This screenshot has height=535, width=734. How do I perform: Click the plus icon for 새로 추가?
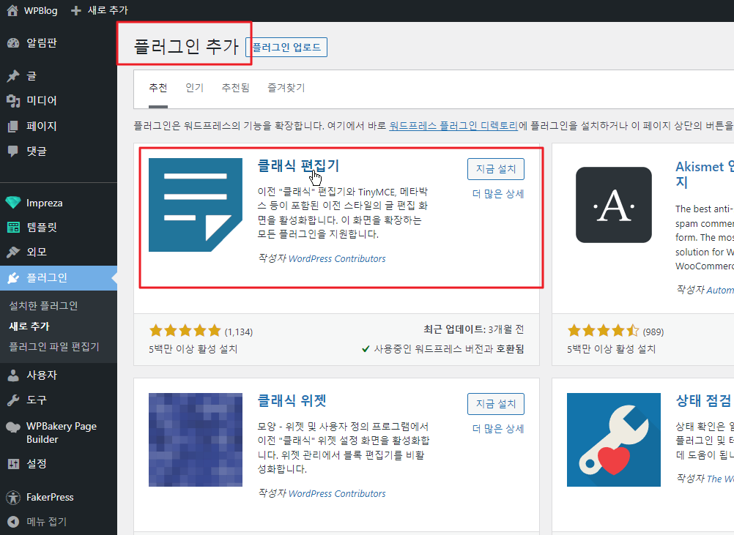pyautogui.click(x=76, y=10)
